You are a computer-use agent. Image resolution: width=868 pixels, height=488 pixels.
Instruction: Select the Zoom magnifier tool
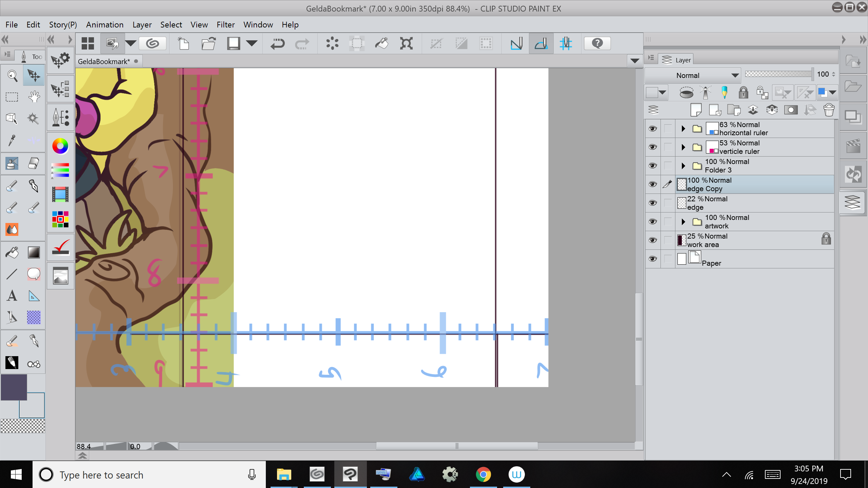[x=12, y=75]
